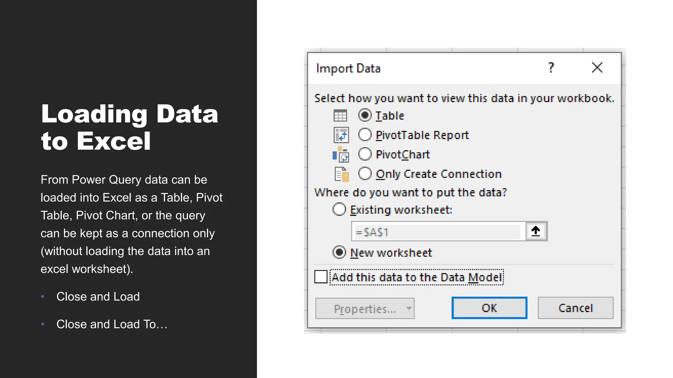Click the Cancel button
673x378 pixels.
576,308
